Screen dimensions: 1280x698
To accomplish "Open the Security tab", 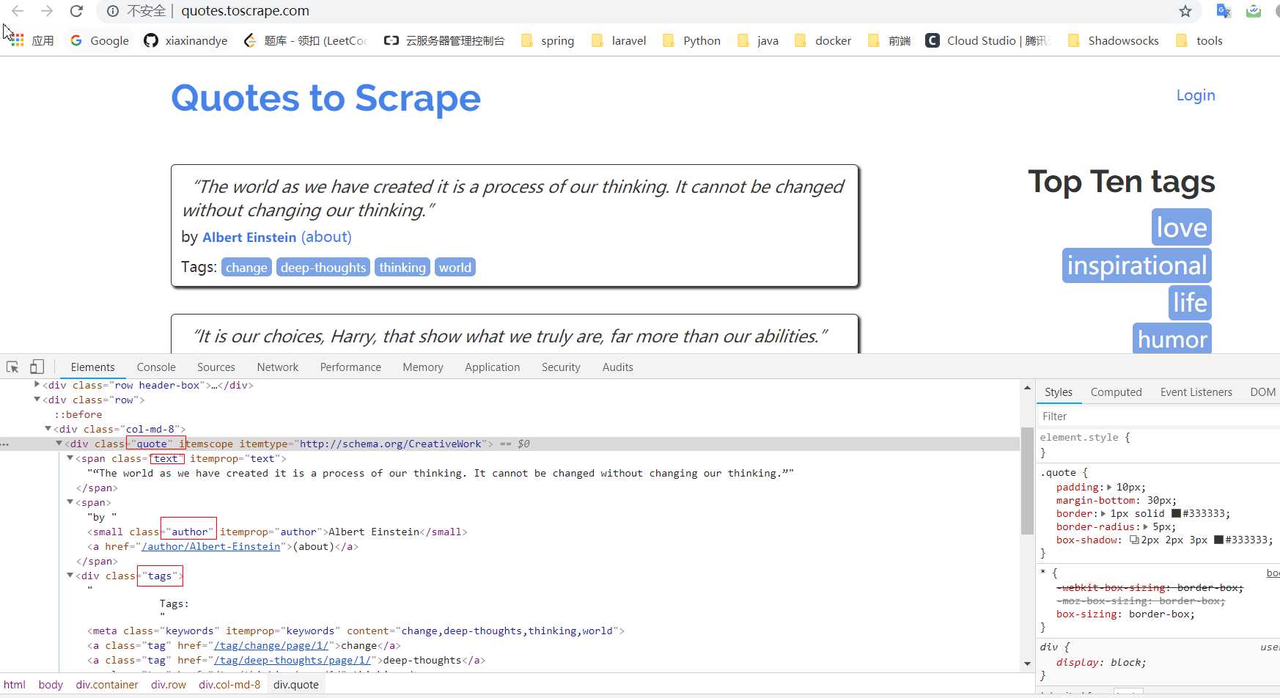I will coord(561,367).
